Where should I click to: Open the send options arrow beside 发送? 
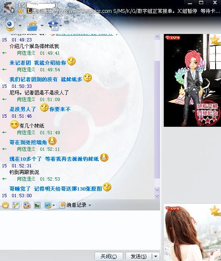156,256
